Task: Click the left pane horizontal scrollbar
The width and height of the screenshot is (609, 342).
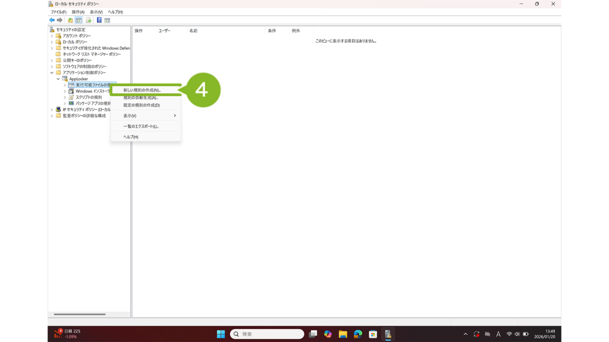Action: coord(80,314)
